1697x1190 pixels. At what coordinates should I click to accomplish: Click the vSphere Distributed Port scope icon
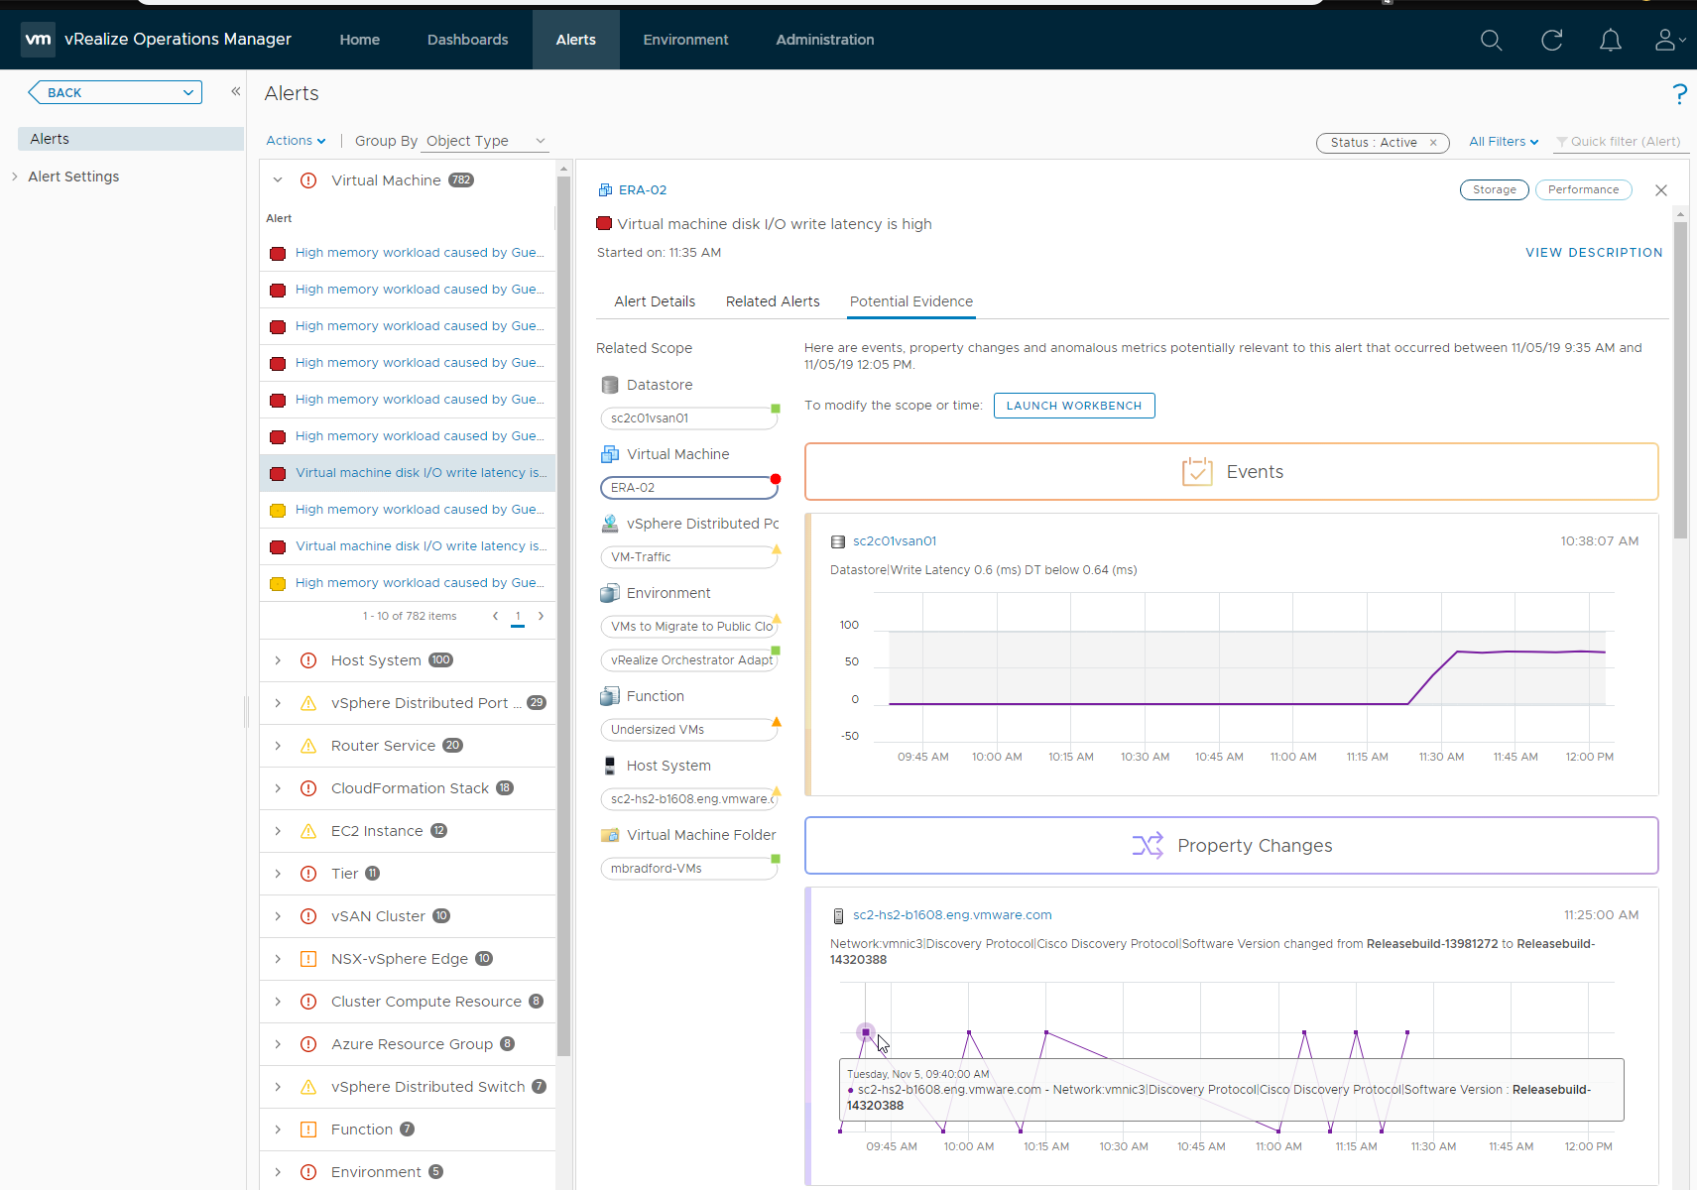point(610,524)
